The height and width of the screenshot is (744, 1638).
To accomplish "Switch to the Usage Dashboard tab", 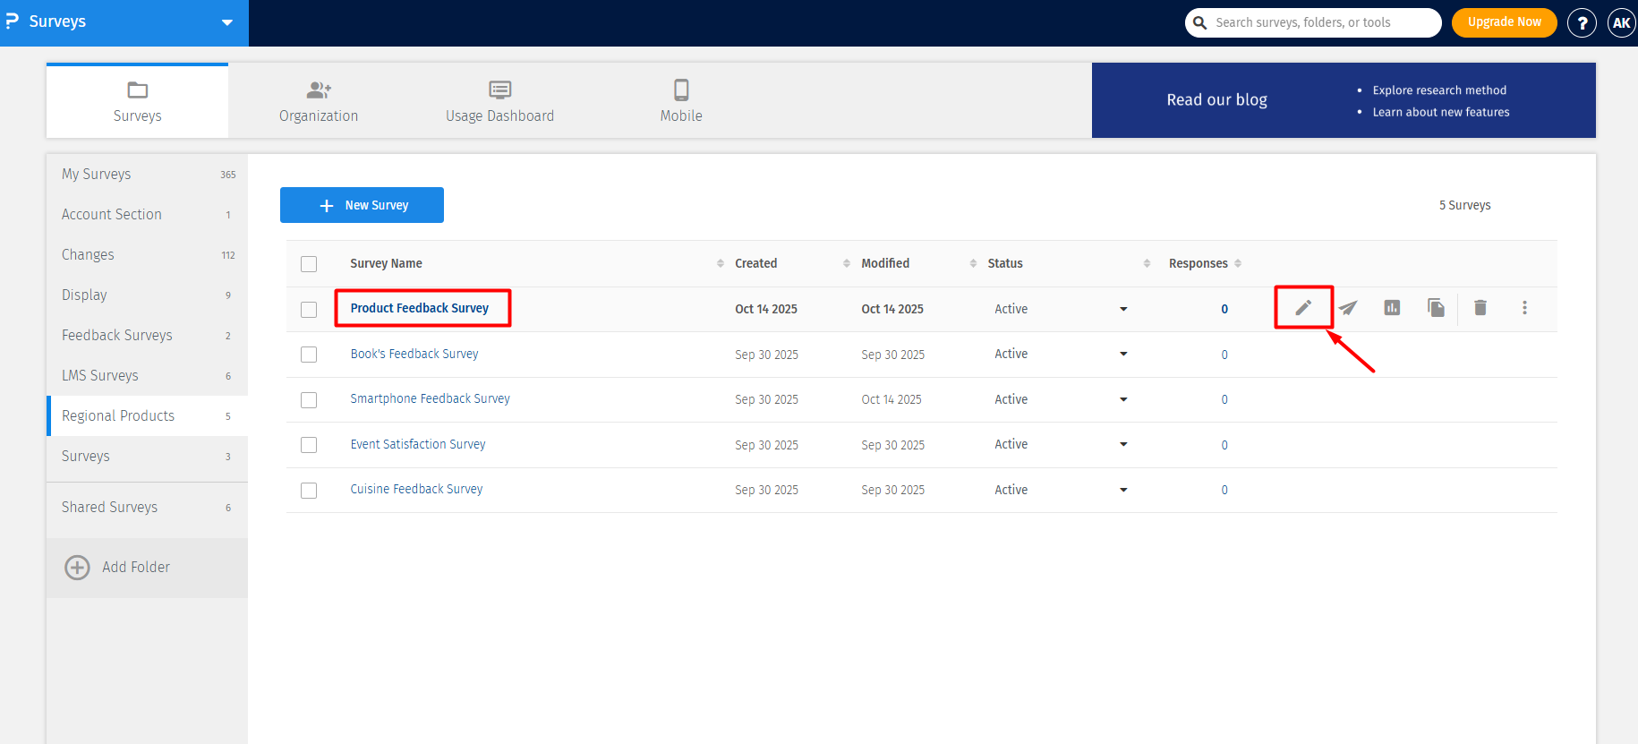I will 499,100.
